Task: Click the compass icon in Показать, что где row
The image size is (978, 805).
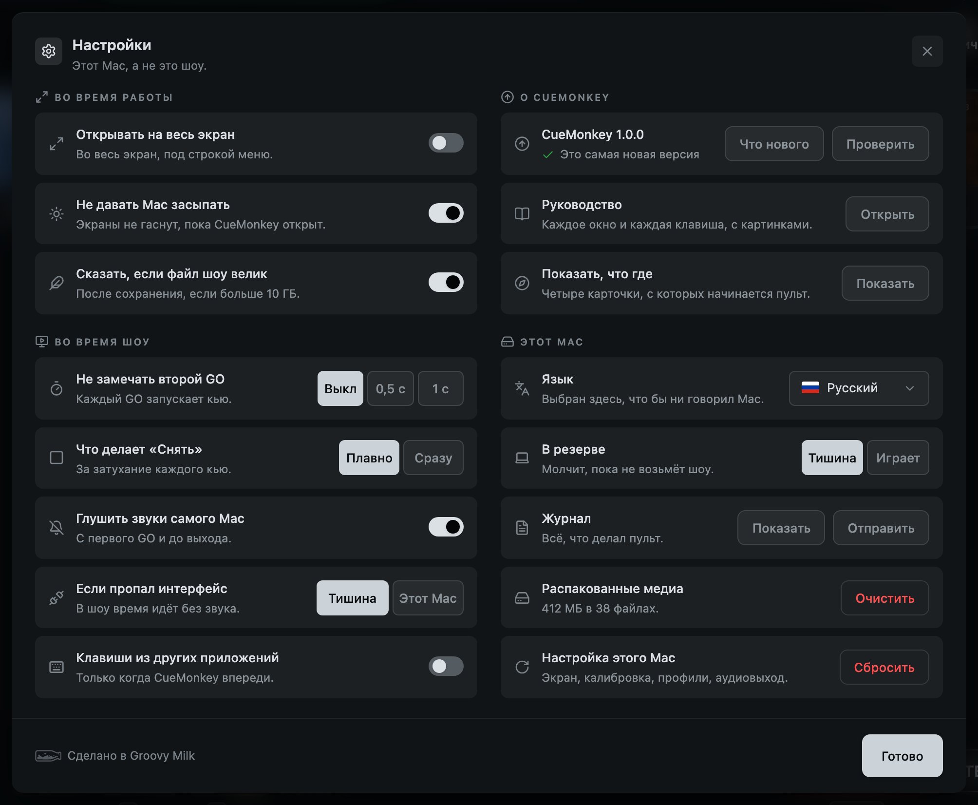Action: [x=522, y=283]
